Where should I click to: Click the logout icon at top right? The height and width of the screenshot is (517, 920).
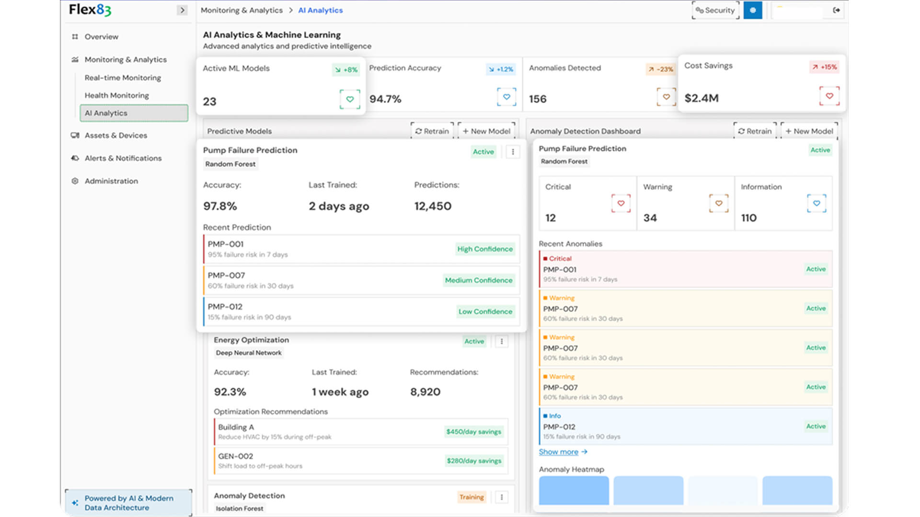point(837,10)
